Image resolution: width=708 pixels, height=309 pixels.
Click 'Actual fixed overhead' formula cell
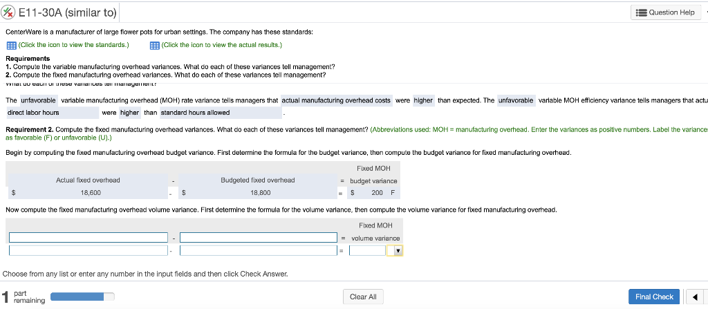pyautogui.click(x=88, y=180)
